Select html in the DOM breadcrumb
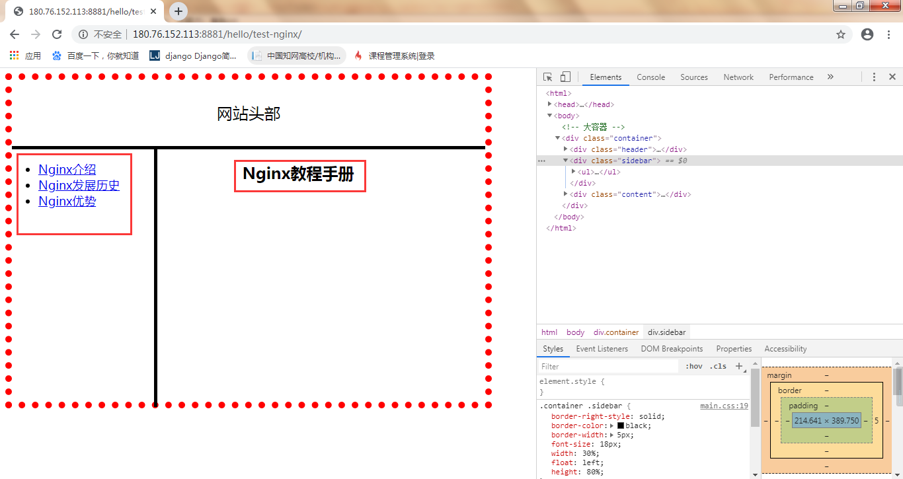The height and width of the screenshot is (479, 903). [549, 332]
